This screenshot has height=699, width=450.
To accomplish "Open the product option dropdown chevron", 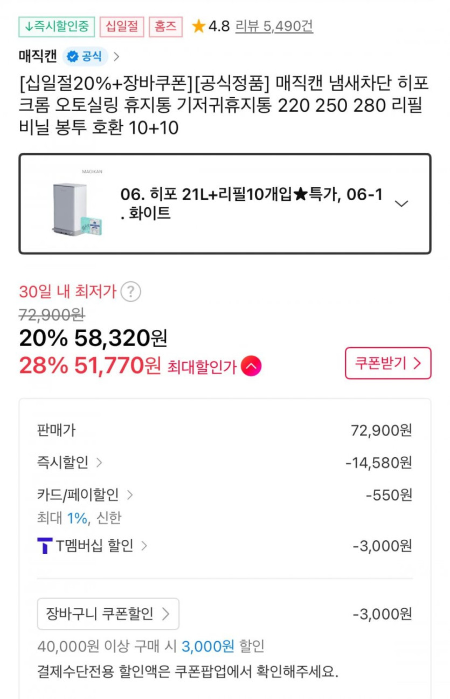I will click(x=401, y=203).
